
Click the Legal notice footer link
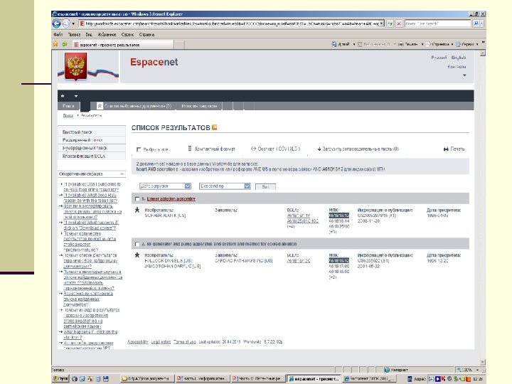coord(161,342)
